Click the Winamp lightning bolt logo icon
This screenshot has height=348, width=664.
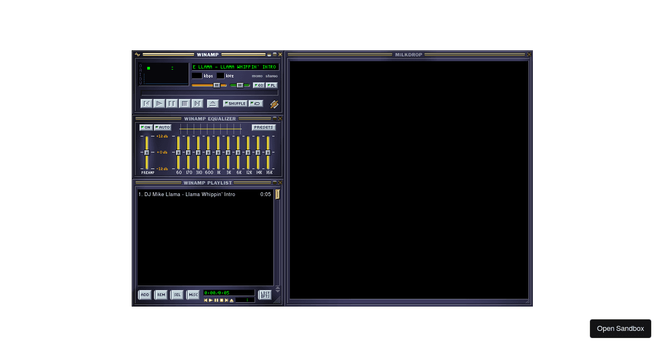click(x=274, y=104)
